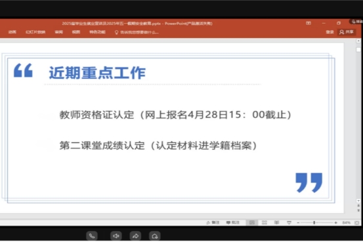
Task: Click the 84% zoom level
Action: 347,222
